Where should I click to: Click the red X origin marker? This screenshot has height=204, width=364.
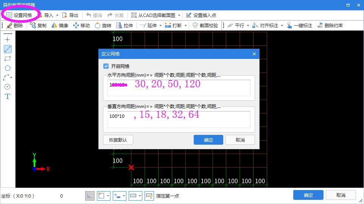point(131,167)
